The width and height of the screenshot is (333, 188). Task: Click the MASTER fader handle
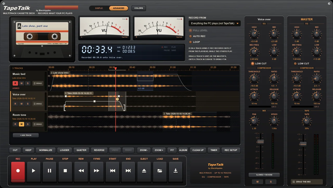[x=303, y=144]
